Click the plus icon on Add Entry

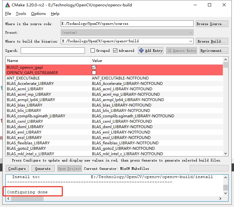tap(141, 51)
